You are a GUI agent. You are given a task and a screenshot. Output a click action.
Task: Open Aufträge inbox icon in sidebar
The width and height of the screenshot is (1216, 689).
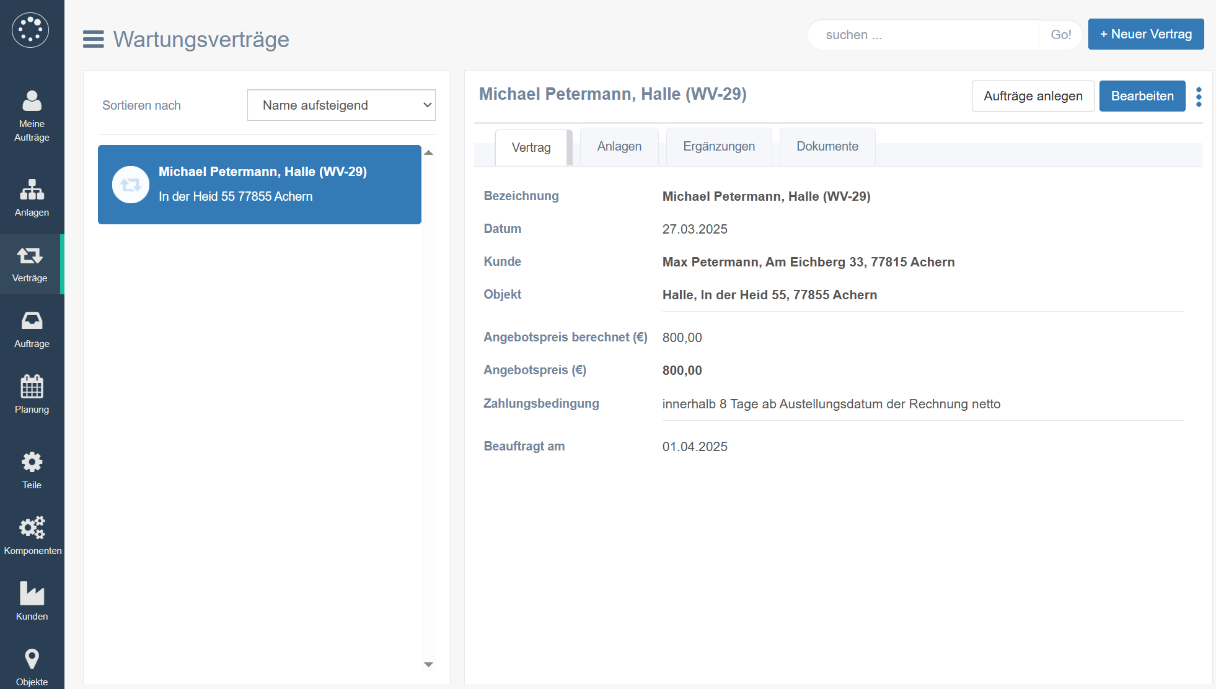pos(32,330)
